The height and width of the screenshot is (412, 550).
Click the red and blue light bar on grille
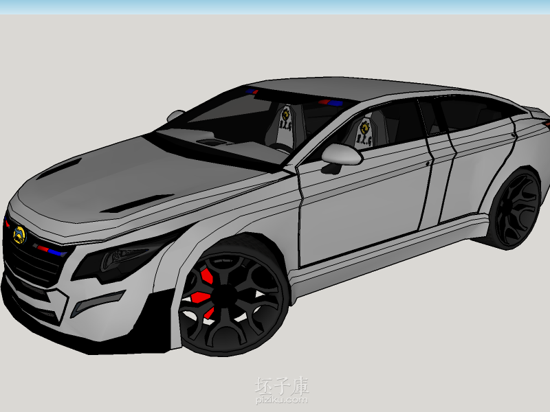(x=50, y=250)
